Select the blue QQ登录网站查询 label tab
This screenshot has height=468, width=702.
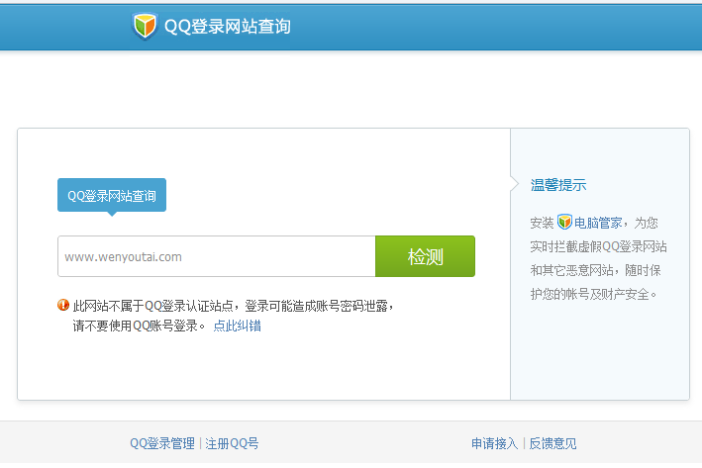pyautogui.click(x=112, y=195)
